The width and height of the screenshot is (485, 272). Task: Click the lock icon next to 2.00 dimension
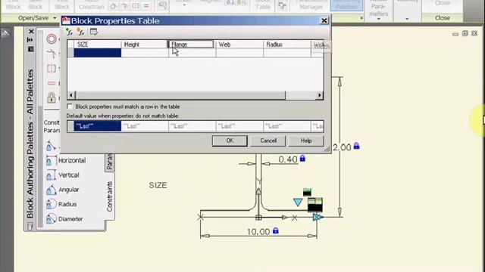[357, 146]
